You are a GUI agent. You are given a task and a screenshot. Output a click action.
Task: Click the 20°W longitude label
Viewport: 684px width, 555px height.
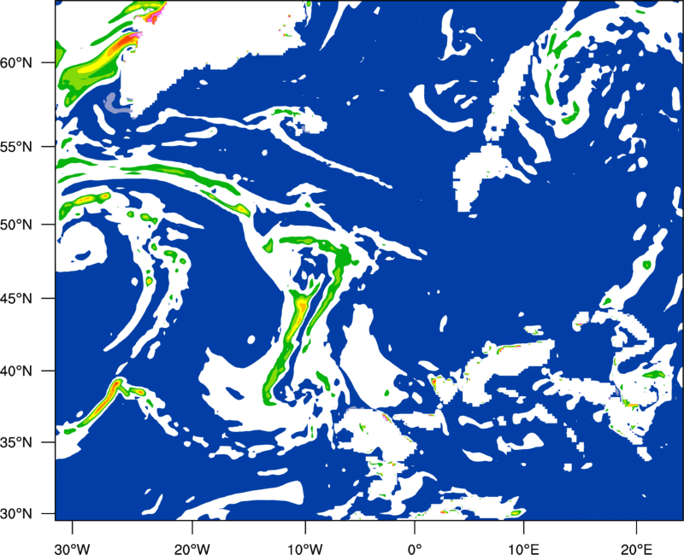pos(192,549)
